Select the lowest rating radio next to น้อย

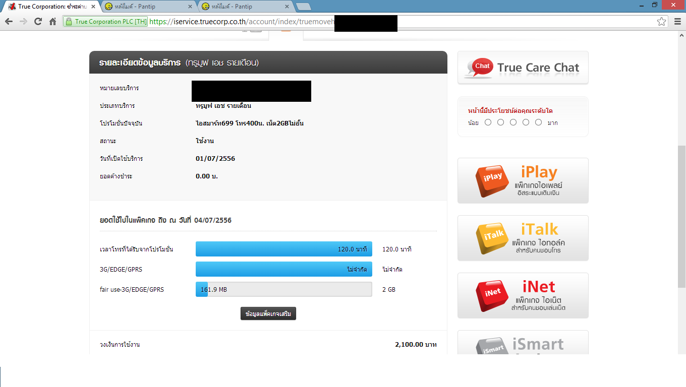pyautogui.click(x=488, y=122)
